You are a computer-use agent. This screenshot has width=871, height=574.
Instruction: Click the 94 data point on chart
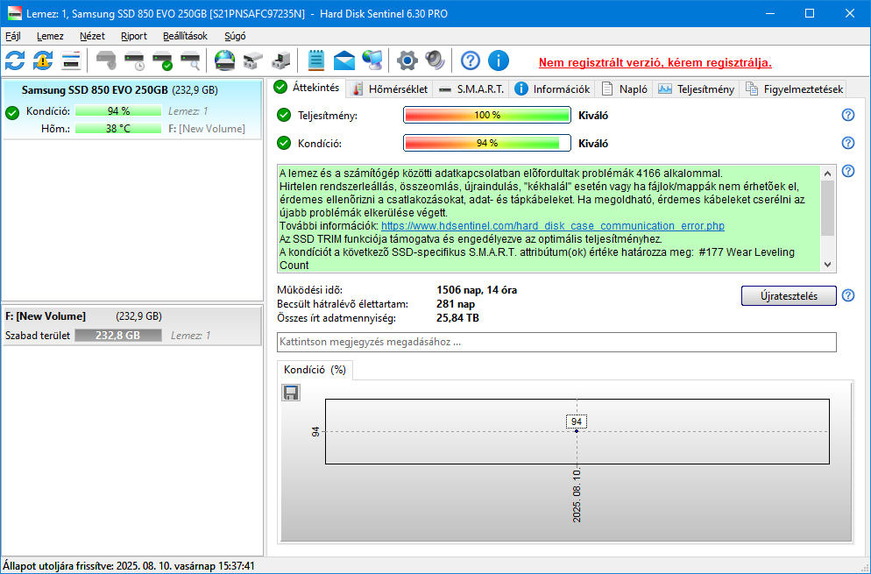pos(577,431)
